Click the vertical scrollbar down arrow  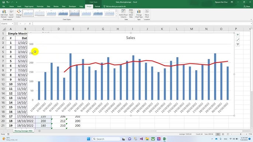point(252,128)
